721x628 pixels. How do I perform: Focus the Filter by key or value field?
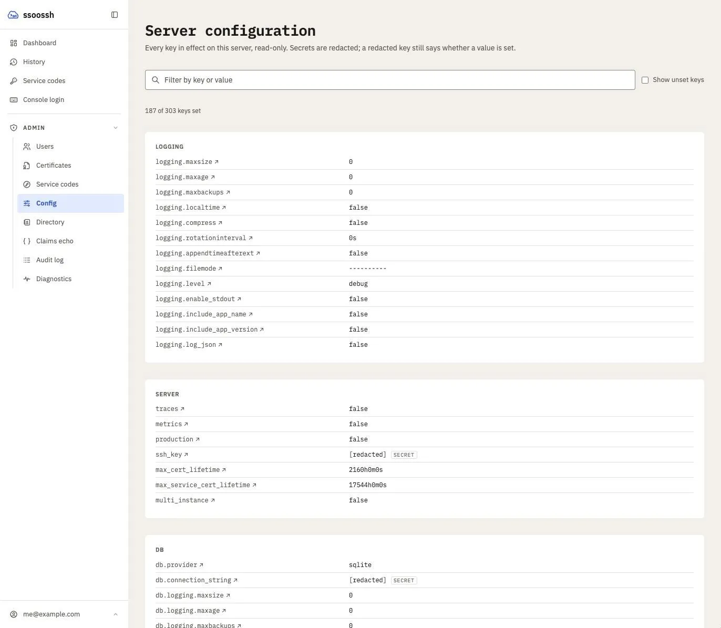390,80
